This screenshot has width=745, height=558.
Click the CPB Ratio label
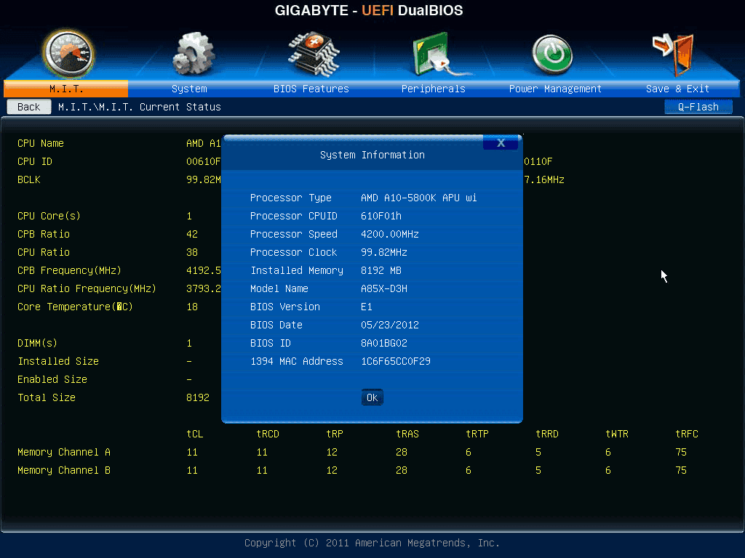pos(43,234)
